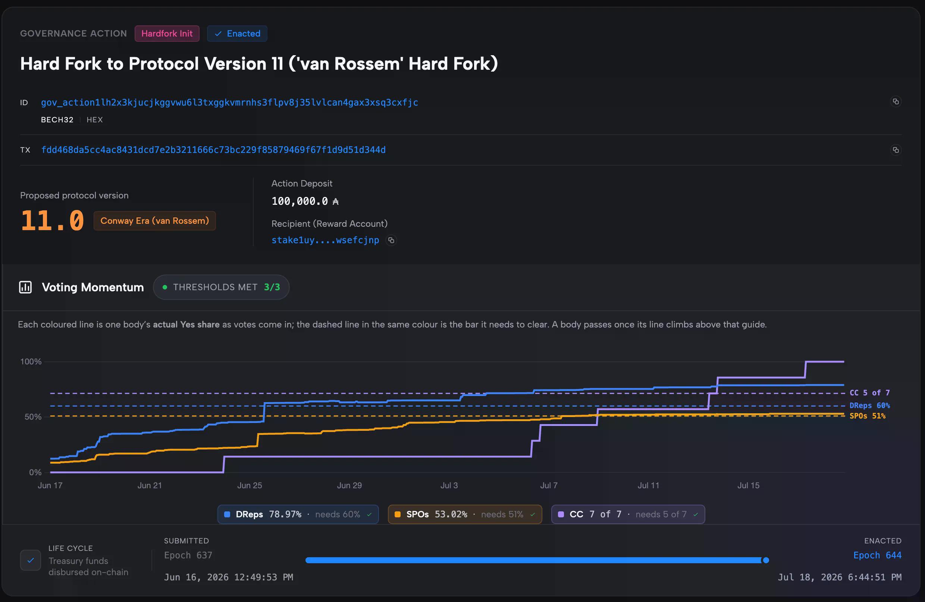Toggle the DReps series in the legend
The height and width of the screenshot is (602, 925).
(x=298, y=514)
